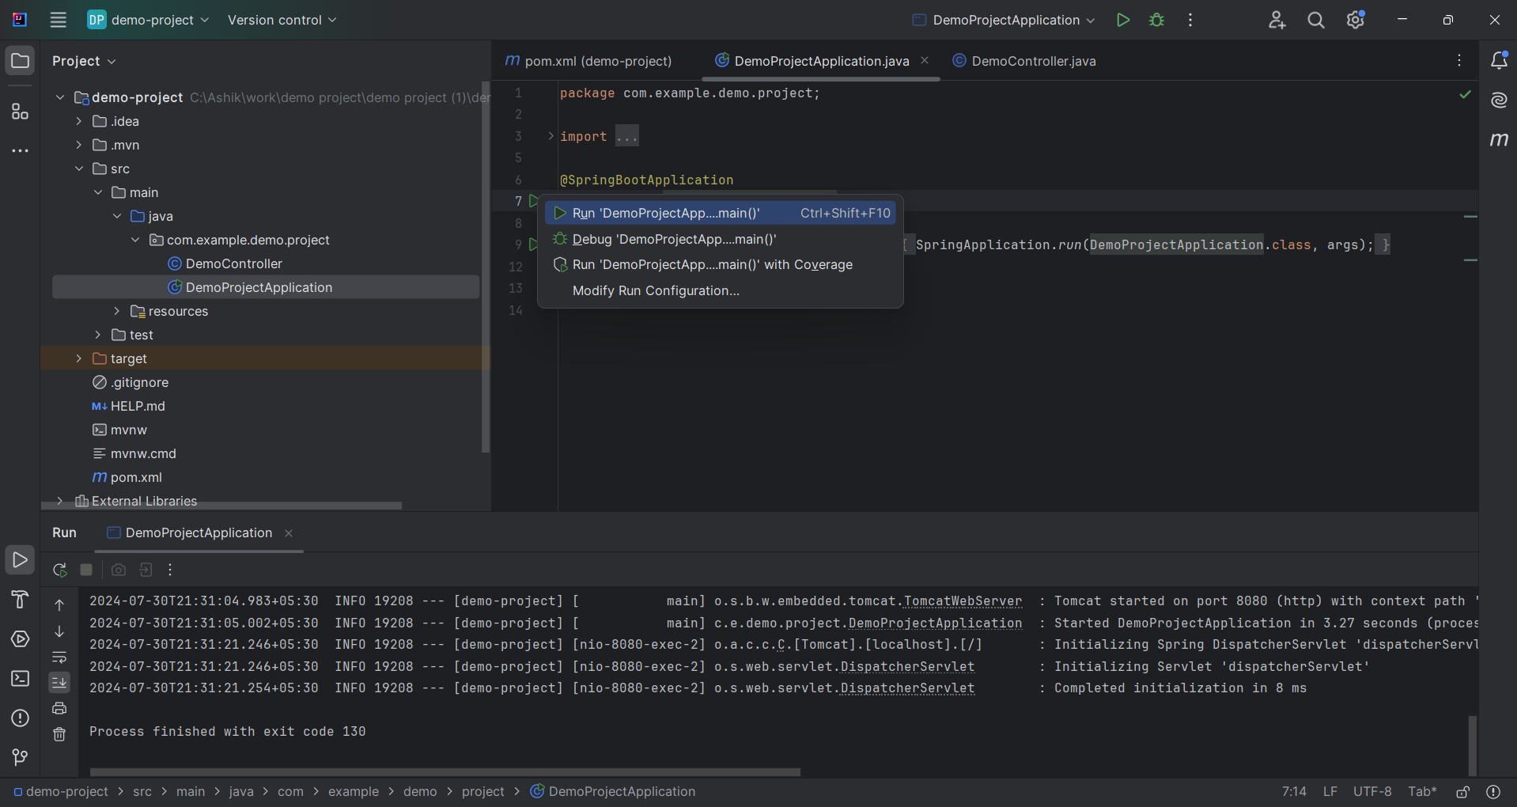Toggle Scroll to End in console
The image size is (1517, 807).
[59, 682]
